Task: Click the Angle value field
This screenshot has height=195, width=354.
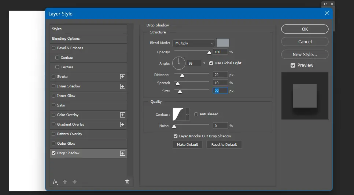Action: tap(194, 63)
